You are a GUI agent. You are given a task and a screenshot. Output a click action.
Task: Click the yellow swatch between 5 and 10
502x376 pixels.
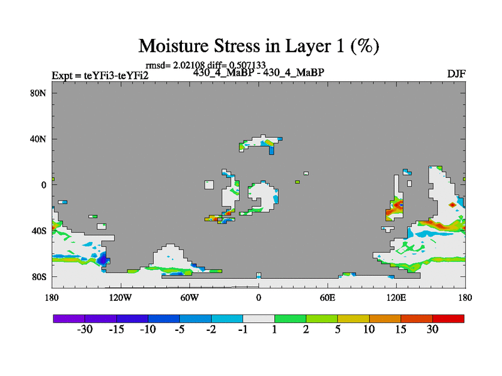click(x=353, y=318)
